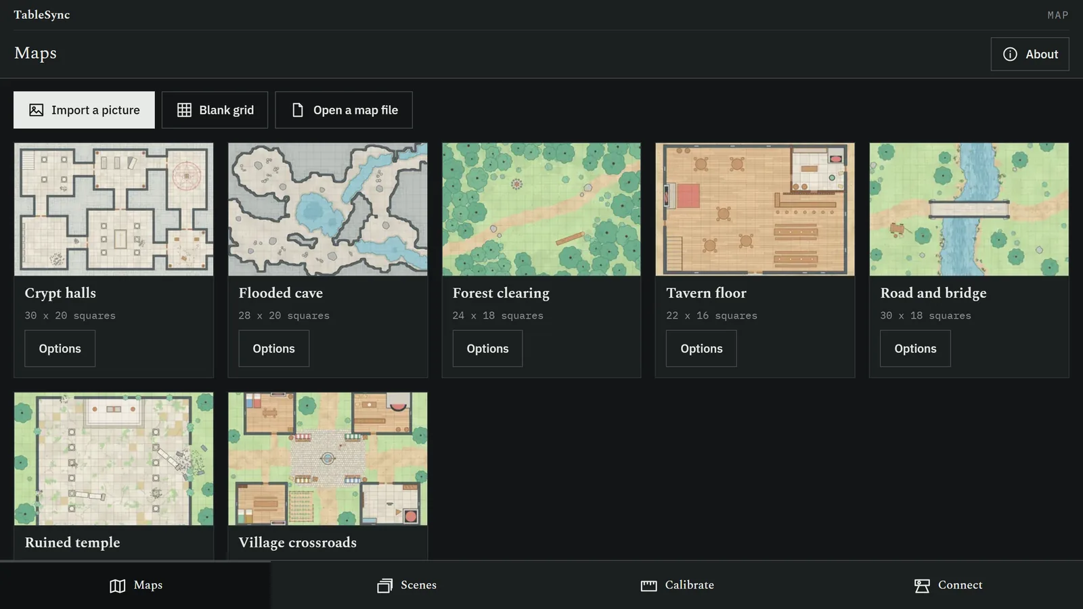This screenshot has height=609, width=1083.
Task: Open Options for Crypt halls
Action: [x=60, y=348]
